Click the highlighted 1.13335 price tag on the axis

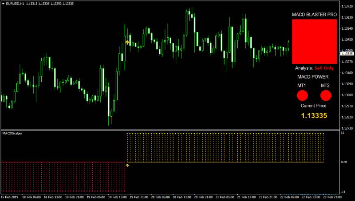pos(346,54)
